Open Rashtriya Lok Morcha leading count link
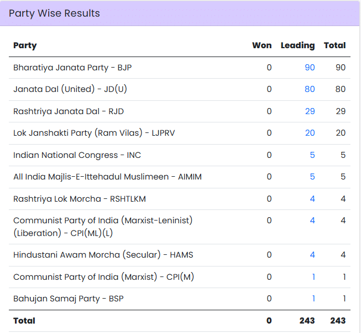The width and height of the screenshot is (361, 333). tap(312, 199)
